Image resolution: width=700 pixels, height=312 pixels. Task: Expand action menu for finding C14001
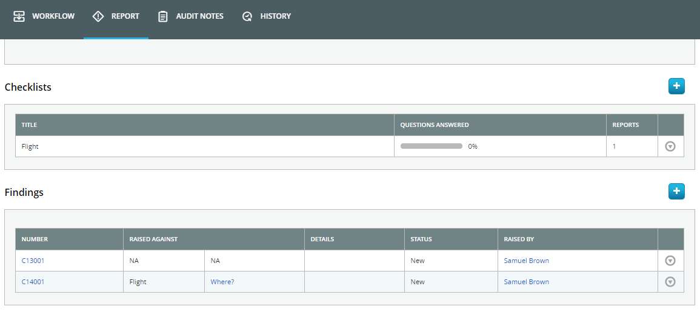[670, 282]
